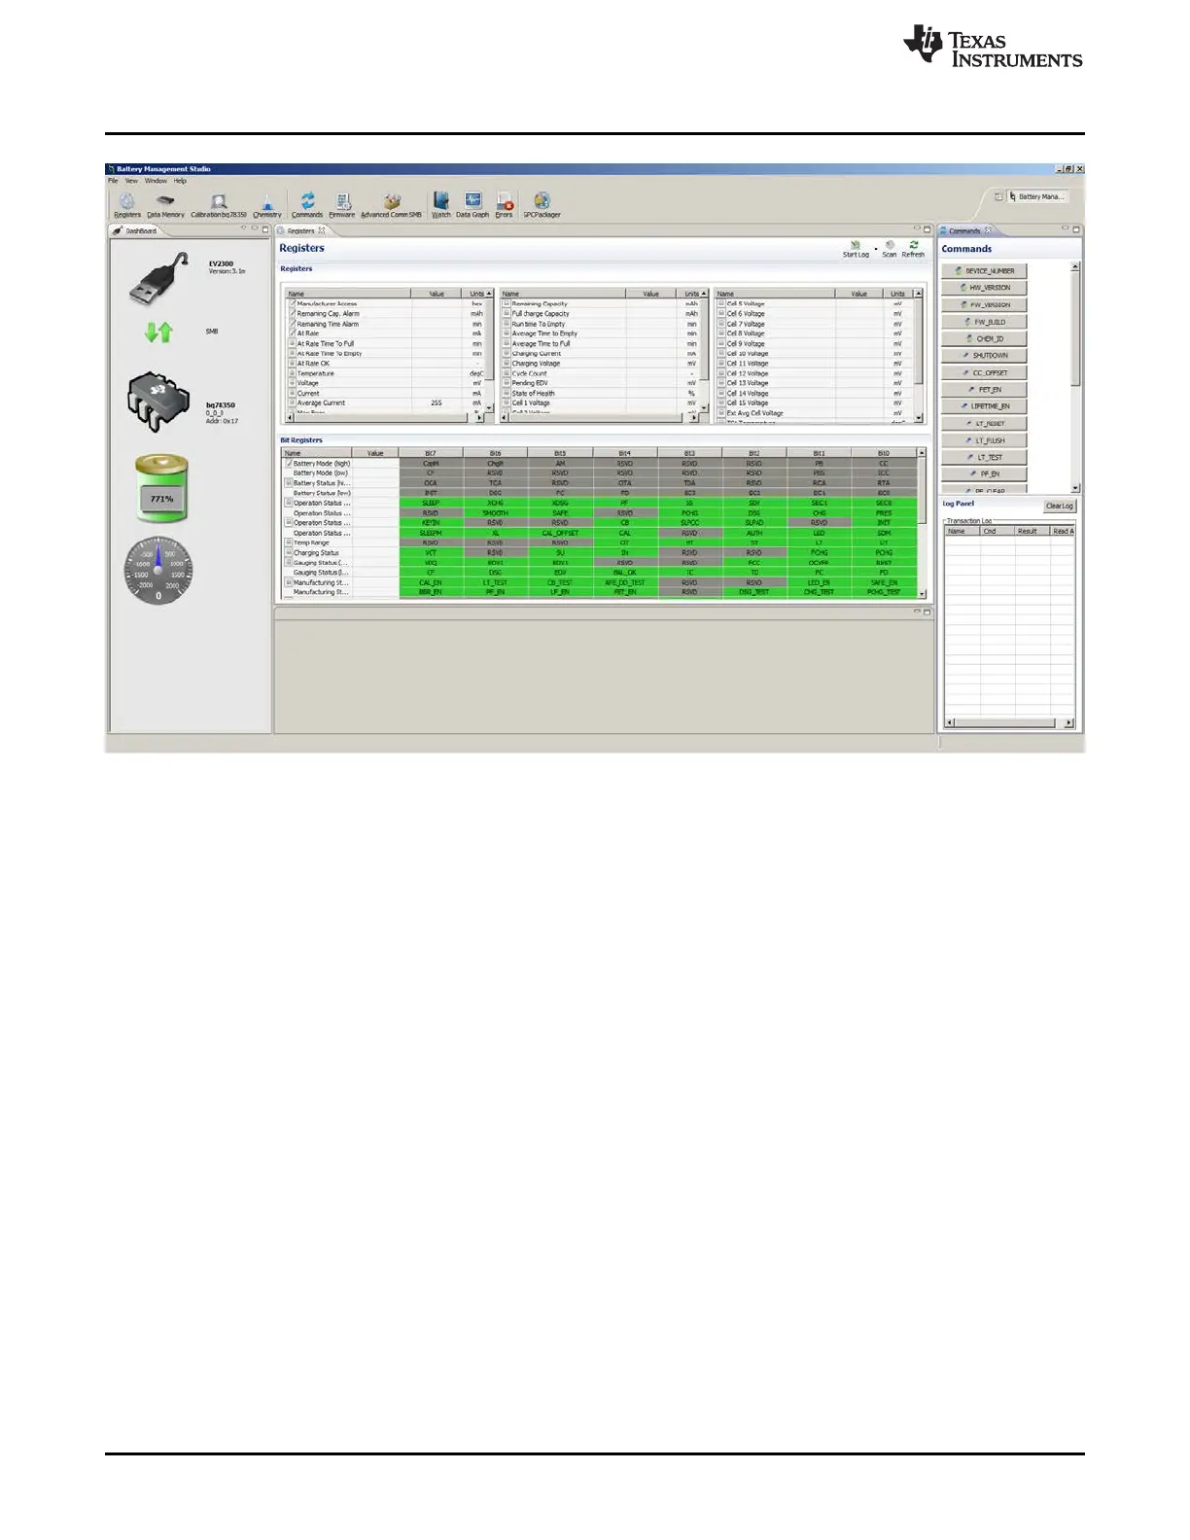Open the Start Log dropdown arrow

coord(876,250)
